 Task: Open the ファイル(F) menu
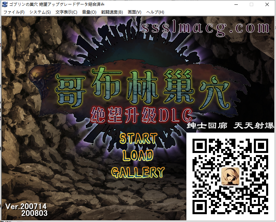tap(14, 12)
